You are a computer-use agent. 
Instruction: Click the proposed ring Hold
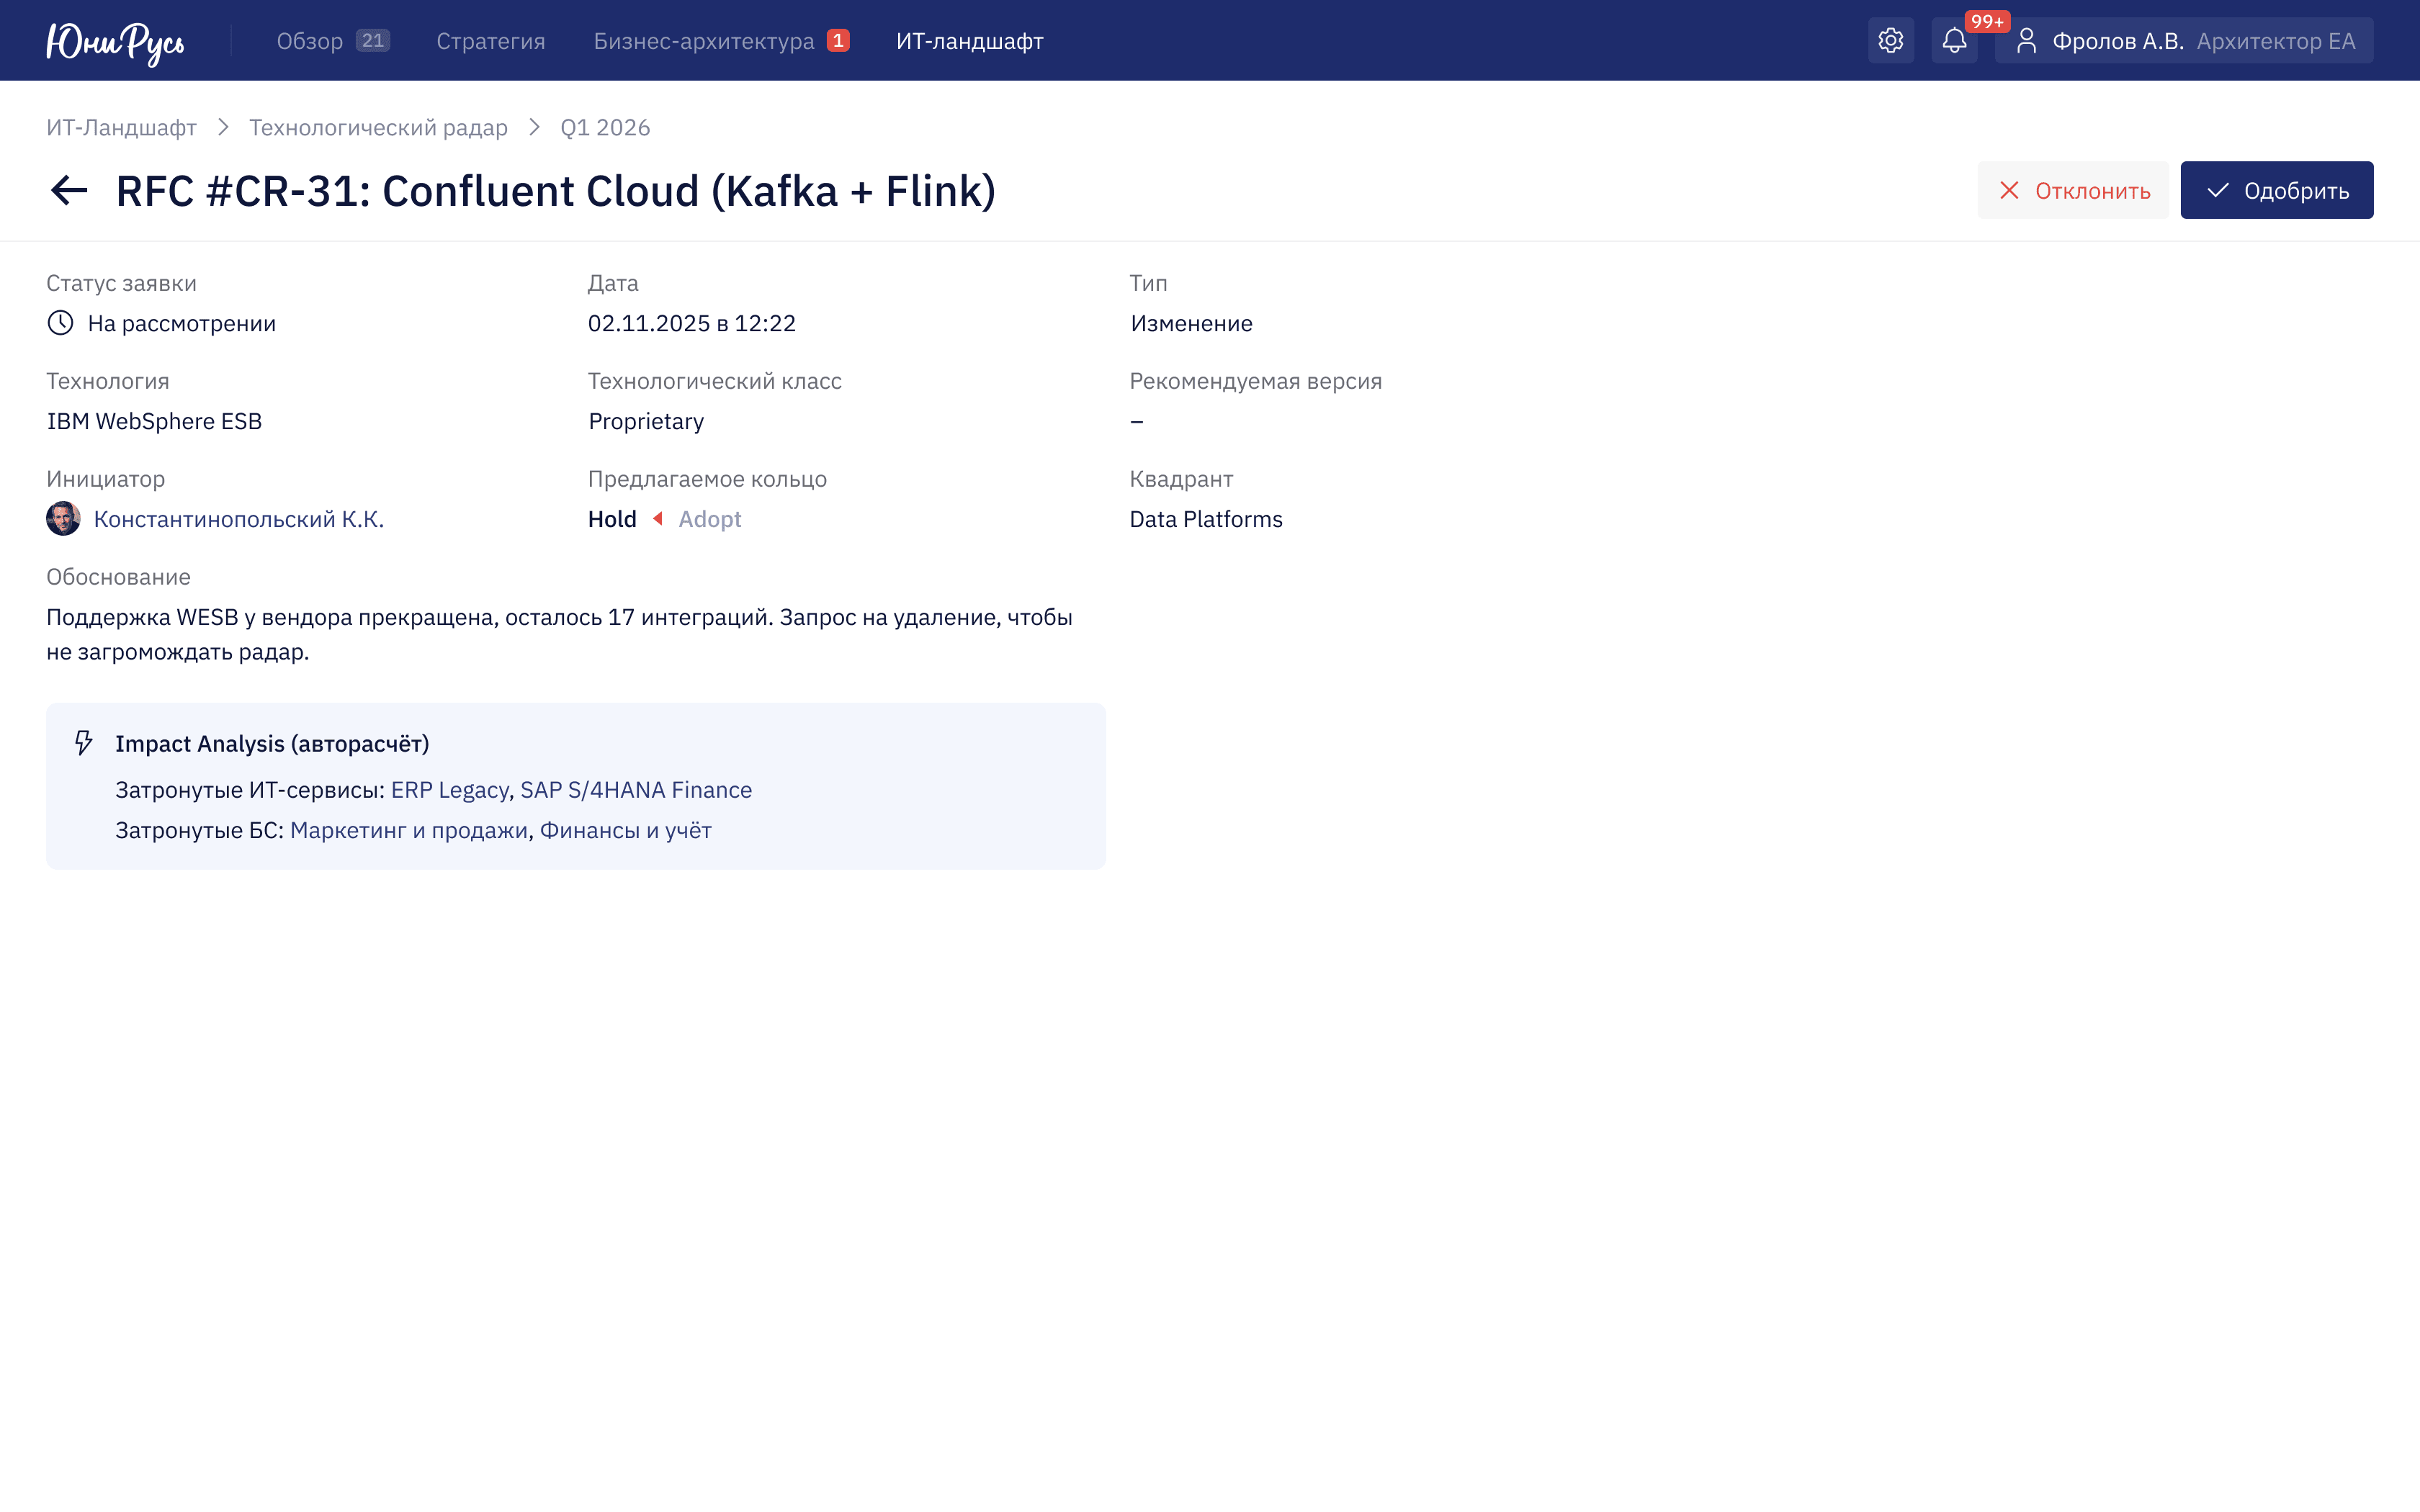[x=612, y=519]
